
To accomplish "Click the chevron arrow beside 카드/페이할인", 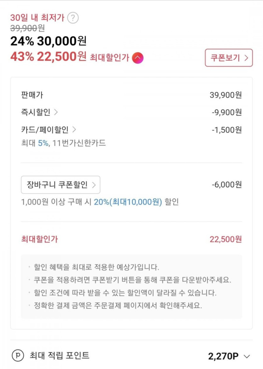I will [74, 130].
